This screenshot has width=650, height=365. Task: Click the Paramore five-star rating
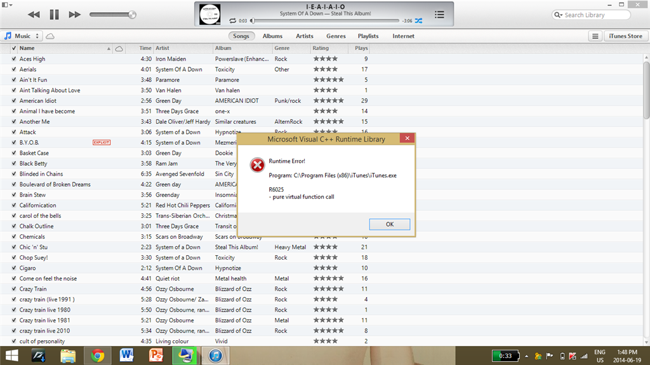328,79
